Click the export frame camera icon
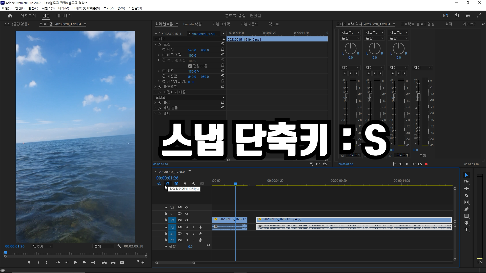486x273 pixels. pyautogui.click(x=122, y=262)
